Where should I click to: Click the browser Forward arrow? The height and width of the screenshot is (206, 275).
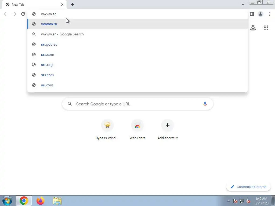(15, 14)
